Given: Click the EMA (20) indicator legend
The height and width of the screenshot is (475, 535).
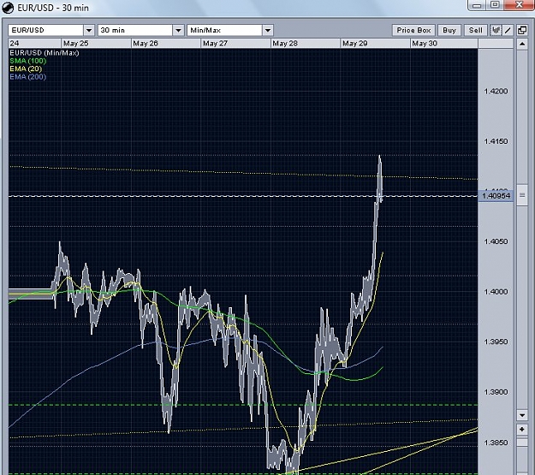Looking at the screenshot, I should pos(26,68).
